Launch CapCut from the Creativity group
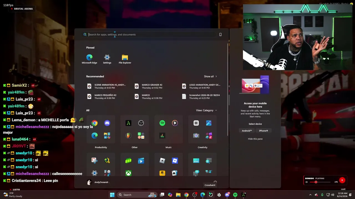Image resolution: width=355 pixels, height=199 pixels. tap(196, 123)
